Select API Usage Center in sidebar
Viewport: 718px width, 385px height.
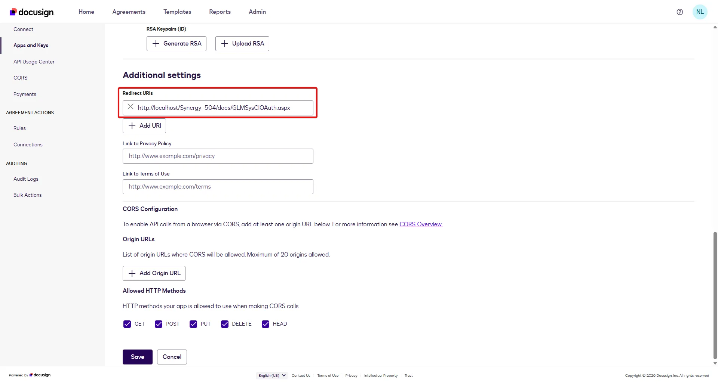click(x=34, y=62)
